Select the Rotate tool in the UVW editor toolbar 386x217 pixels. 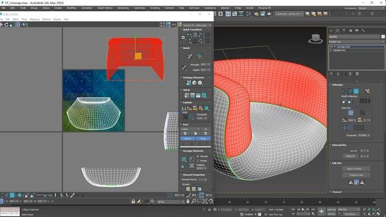click(x=7, y=25)
